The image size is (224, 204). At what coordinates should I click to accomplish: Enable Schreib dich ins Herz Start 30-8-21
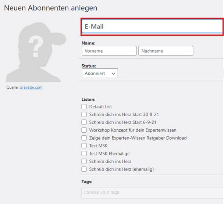point(84,115)
